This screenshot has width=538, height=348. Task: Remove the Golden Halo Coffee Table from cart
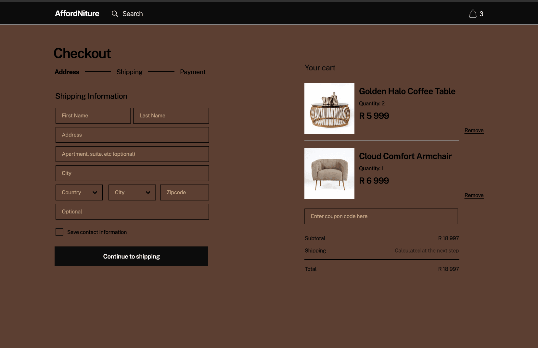474,130
